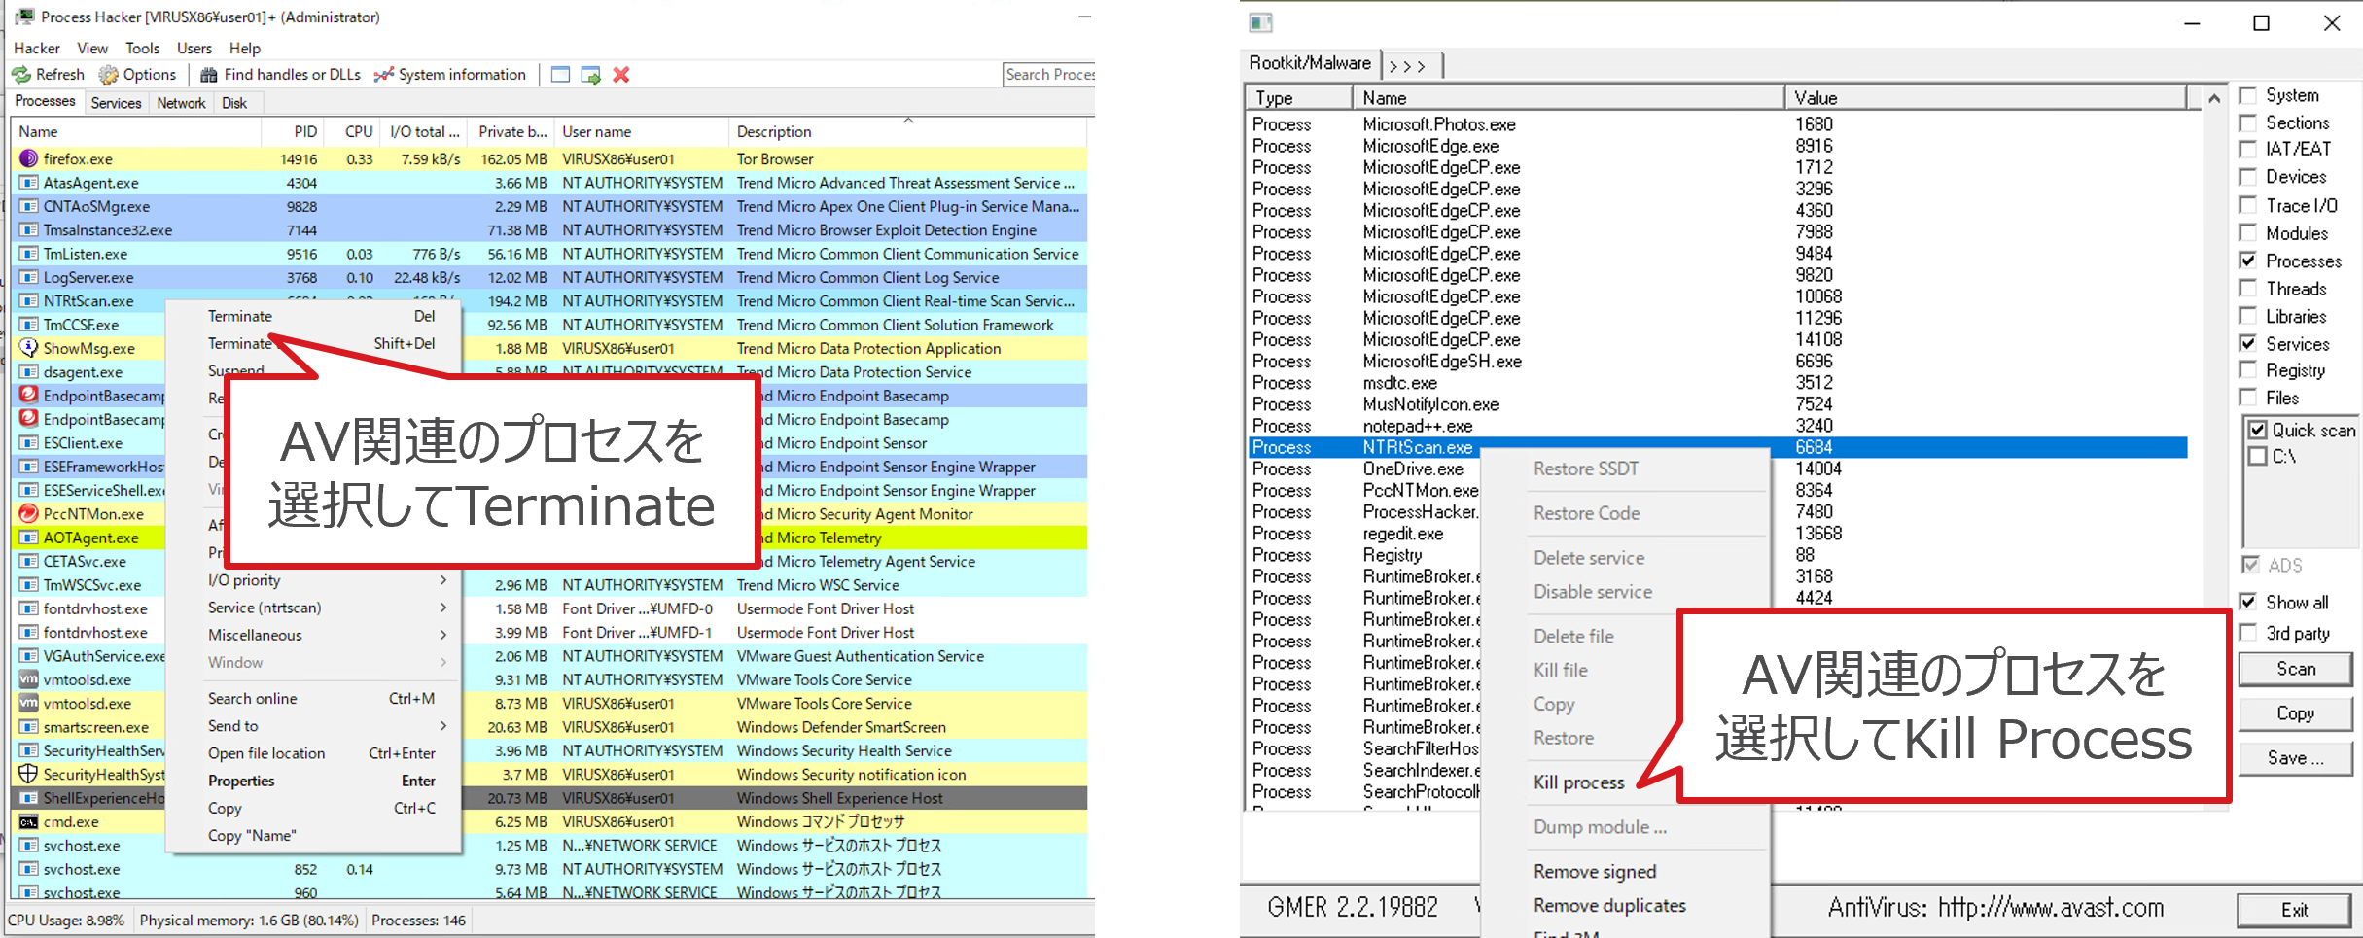Viewport: 2363px width, 938px height.
Task: Click Find handles or DLLs icon
Action: pos(209,75)
